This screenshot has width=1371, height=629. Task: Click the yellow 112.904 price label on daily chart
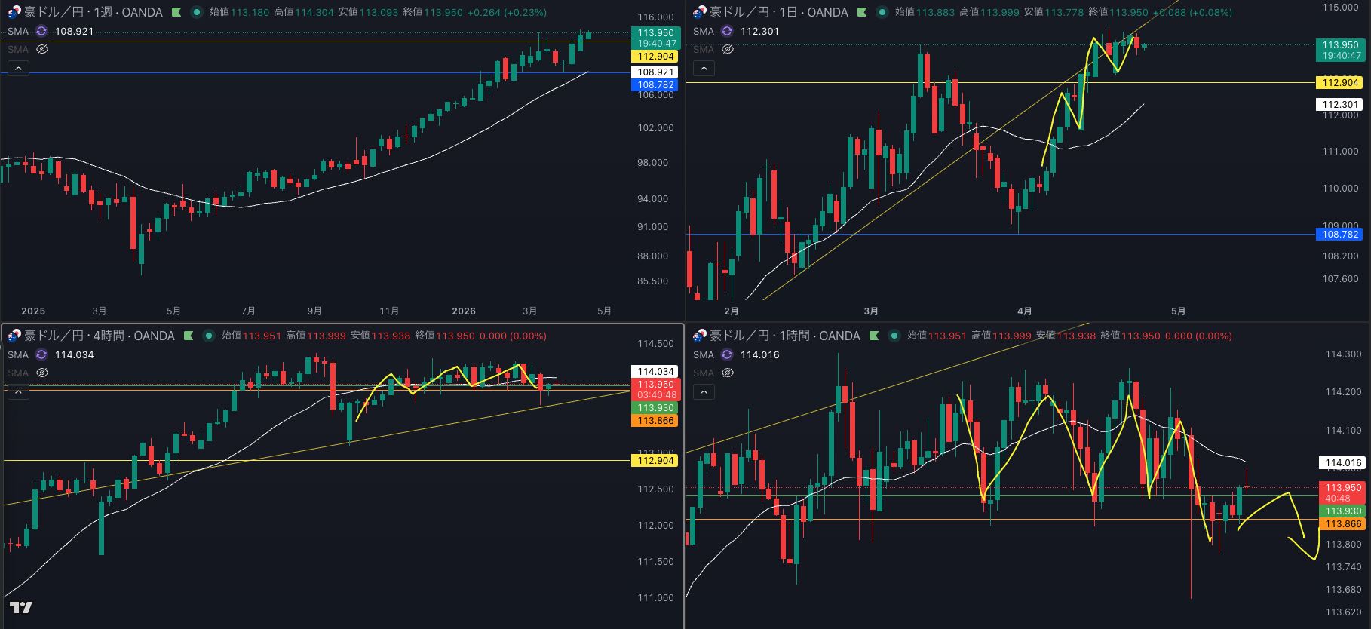[1339, 83]
